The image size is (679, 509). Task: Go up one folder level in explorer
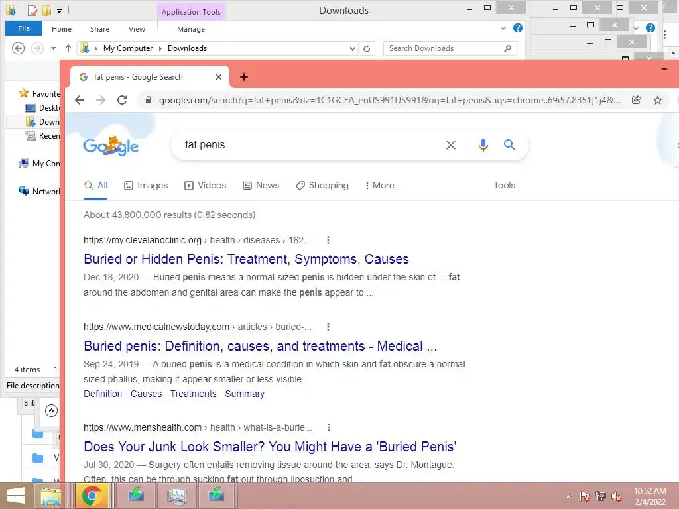tap(68, 48)
